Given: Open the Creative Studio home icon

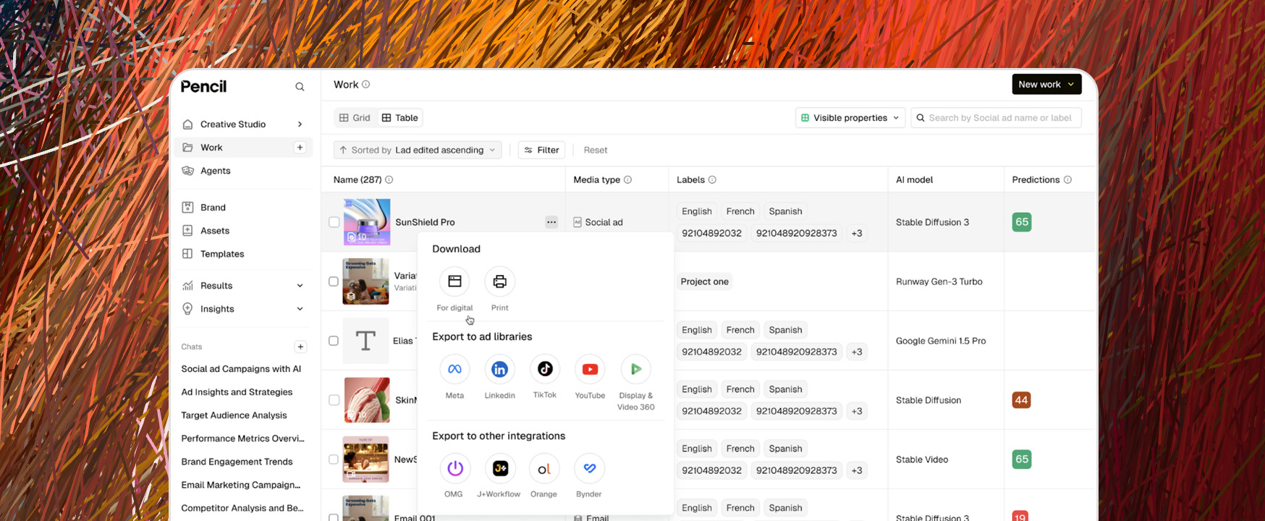Looking at the screenshot, I should click(188, 124).
